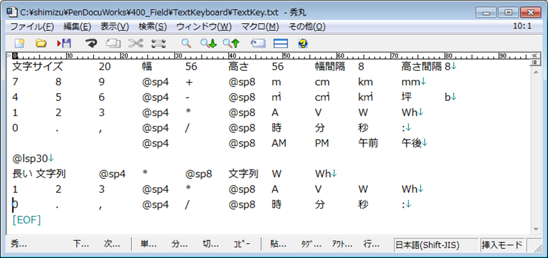This screenshot has height=258, width=548.
Task: Open the ファイル(F) menu
Action: [32, 26]
